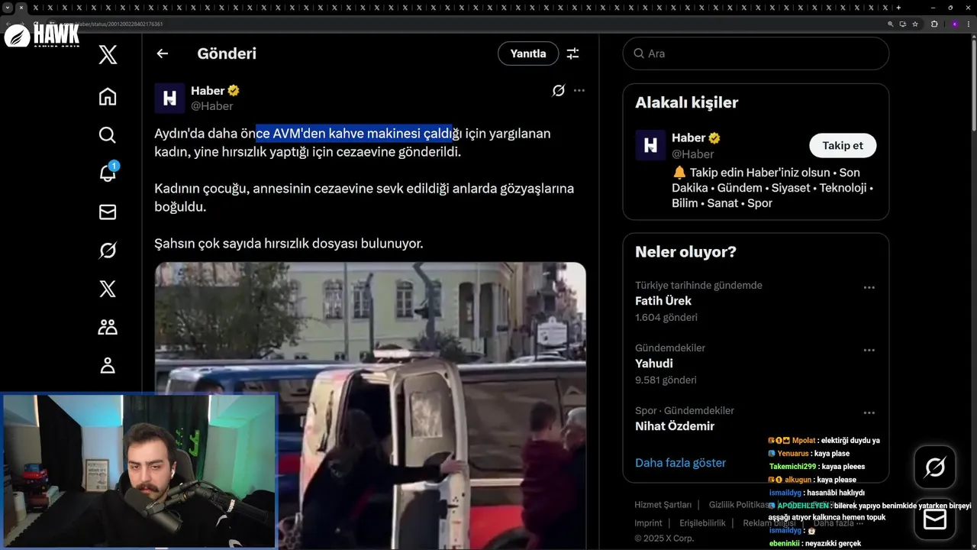
Task: Click the Haber name in Alakalı kişiler
Action: point(688,138)
